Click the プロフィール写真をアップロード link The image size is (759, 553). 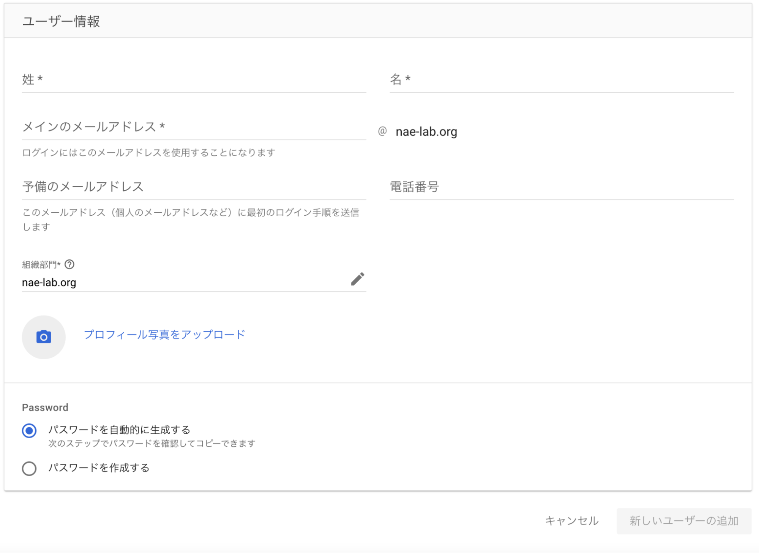[164, 335]
